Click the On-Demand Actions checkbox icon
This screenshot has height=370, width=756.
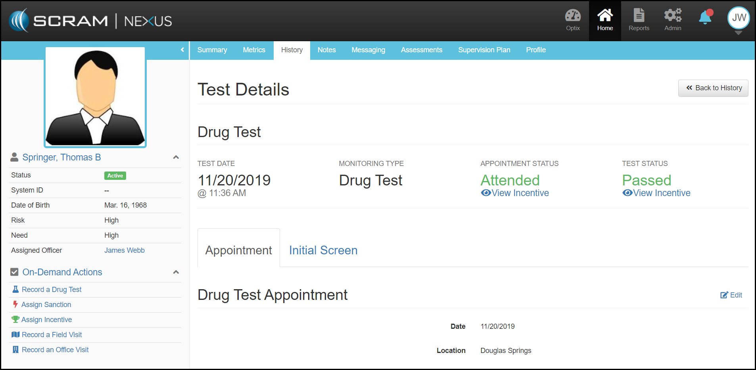[x=14, y=272]
